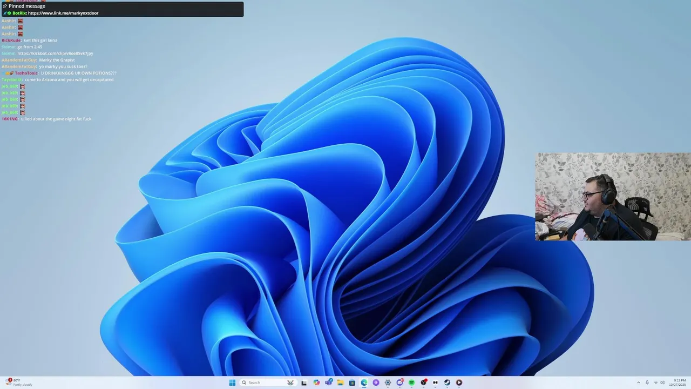Open Microsoft Teams taskbar icon

pos(329,383)
